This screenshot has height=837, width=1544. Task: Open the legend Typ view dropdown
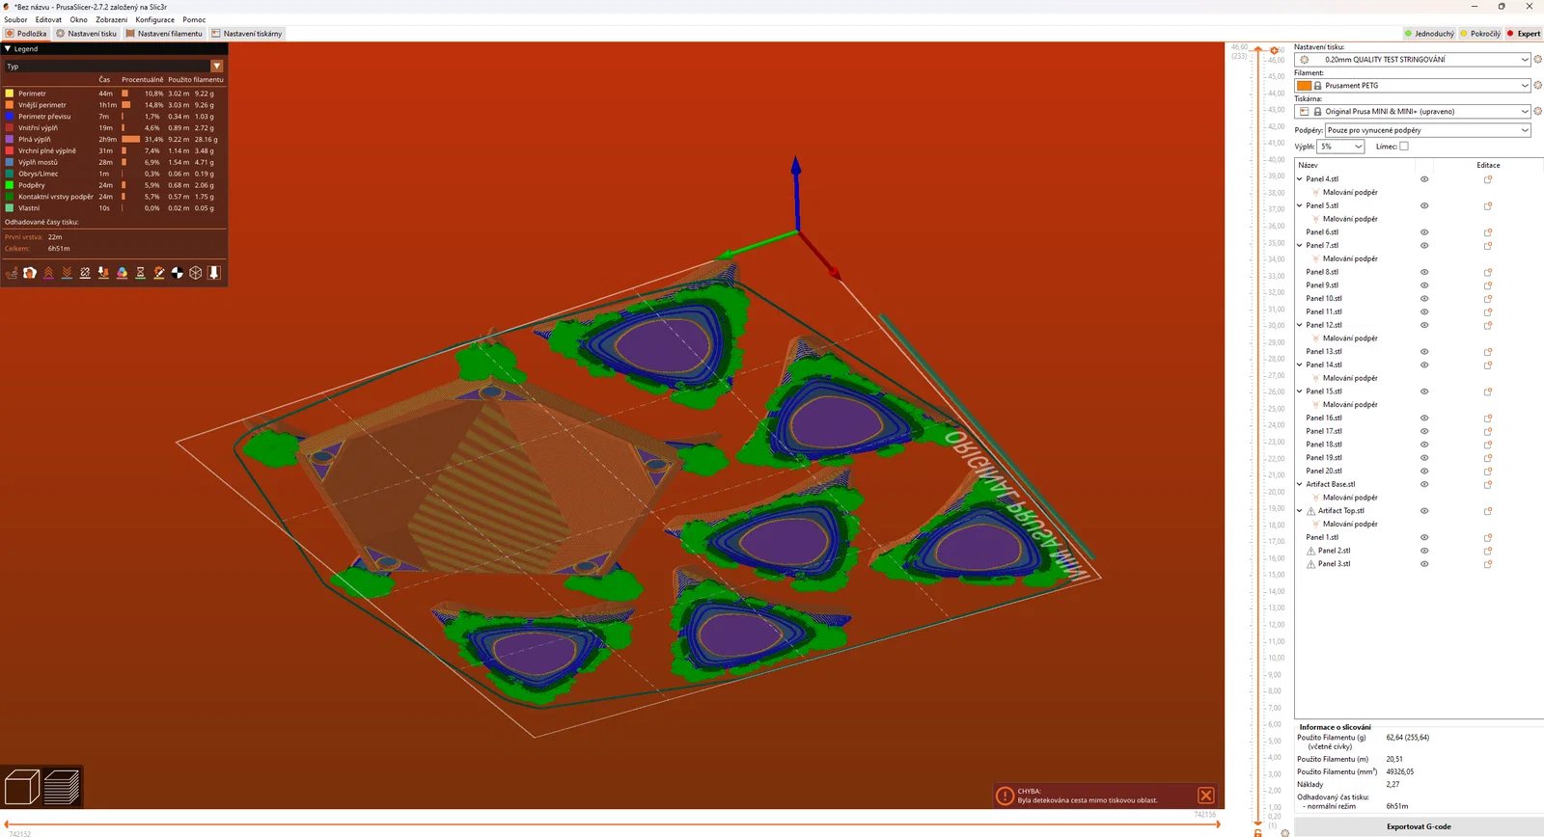114,67
